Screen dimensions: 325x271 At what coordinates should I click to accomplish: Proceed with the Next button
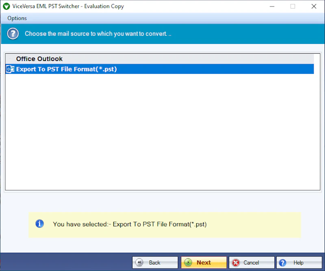point(204,262)
